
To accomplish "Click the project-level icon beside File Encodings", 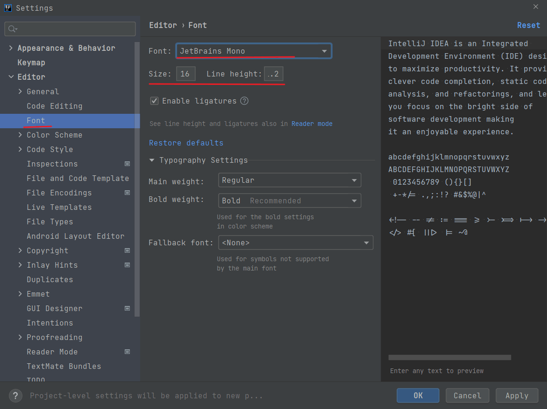I will [x=127, y=193].
